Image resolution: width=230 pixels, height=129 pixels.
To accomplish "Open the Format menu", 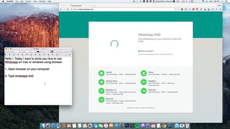I will click(x=28, y=1).
